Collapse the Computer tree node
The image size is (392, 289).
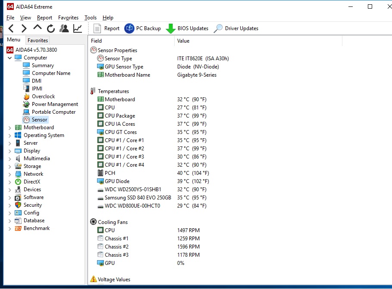point(10,58)
